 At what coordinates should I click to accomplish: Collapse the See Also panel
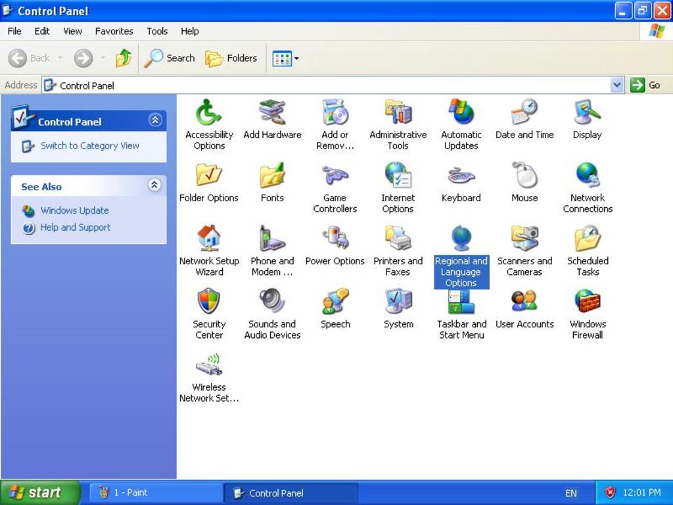[x=154, y=185]
